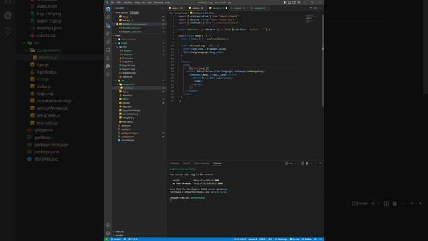This screenshot has width=428, height=241.
Task: Open Customize Layout icon in the title bar
Action: [298, 3]
